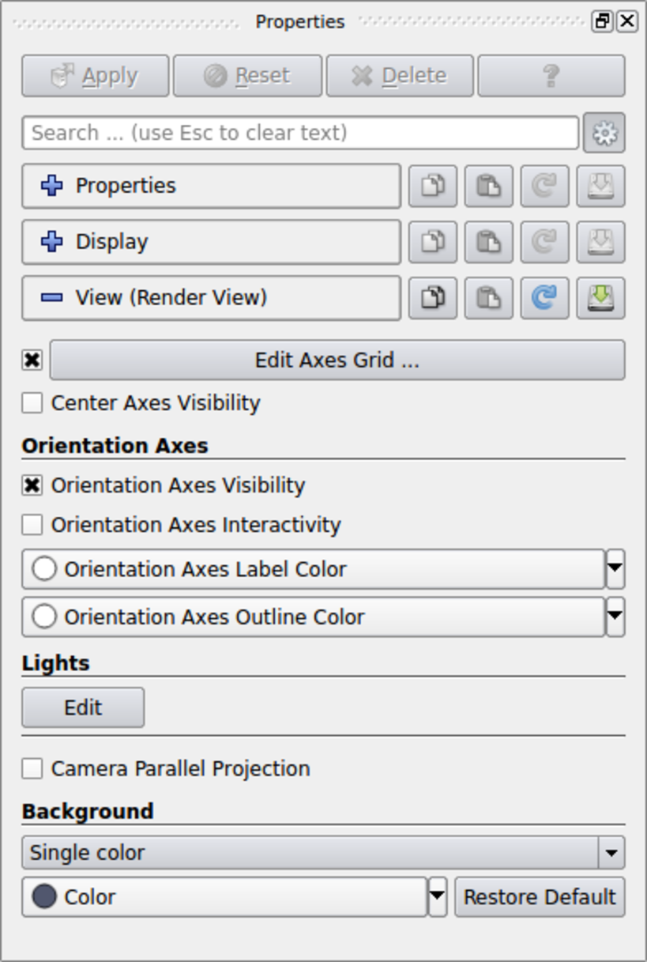Float the Properties panel window

[603, 21]
